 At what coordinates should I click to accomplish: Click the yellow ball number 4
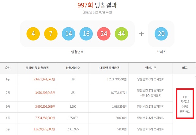tap(33, 34)
